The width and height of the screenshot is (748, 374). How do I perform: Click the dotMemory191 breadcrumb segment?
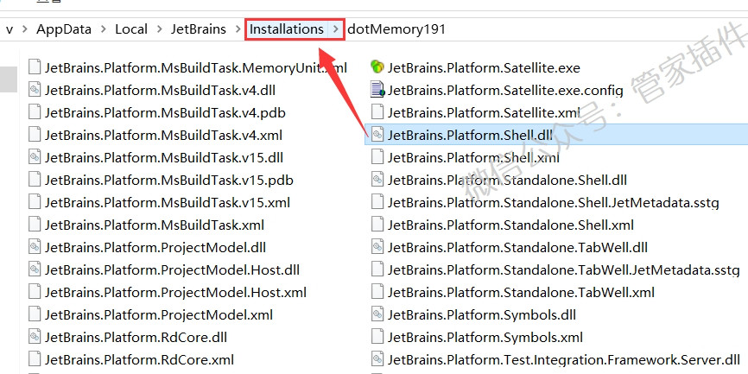(396, 29)
